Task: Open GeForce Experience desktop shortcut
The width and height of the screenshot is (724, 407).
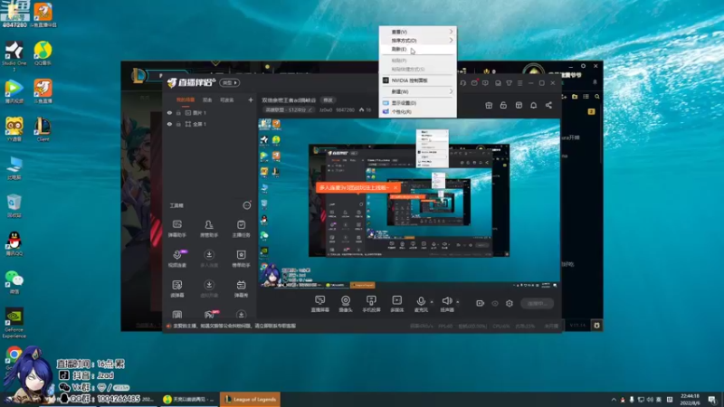Action: (x=14, y=323)
